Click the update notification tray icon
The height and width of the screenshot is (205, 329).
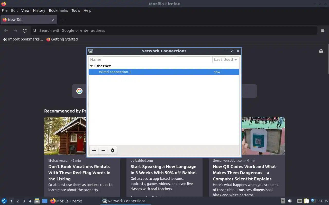[x=313, y=201]
